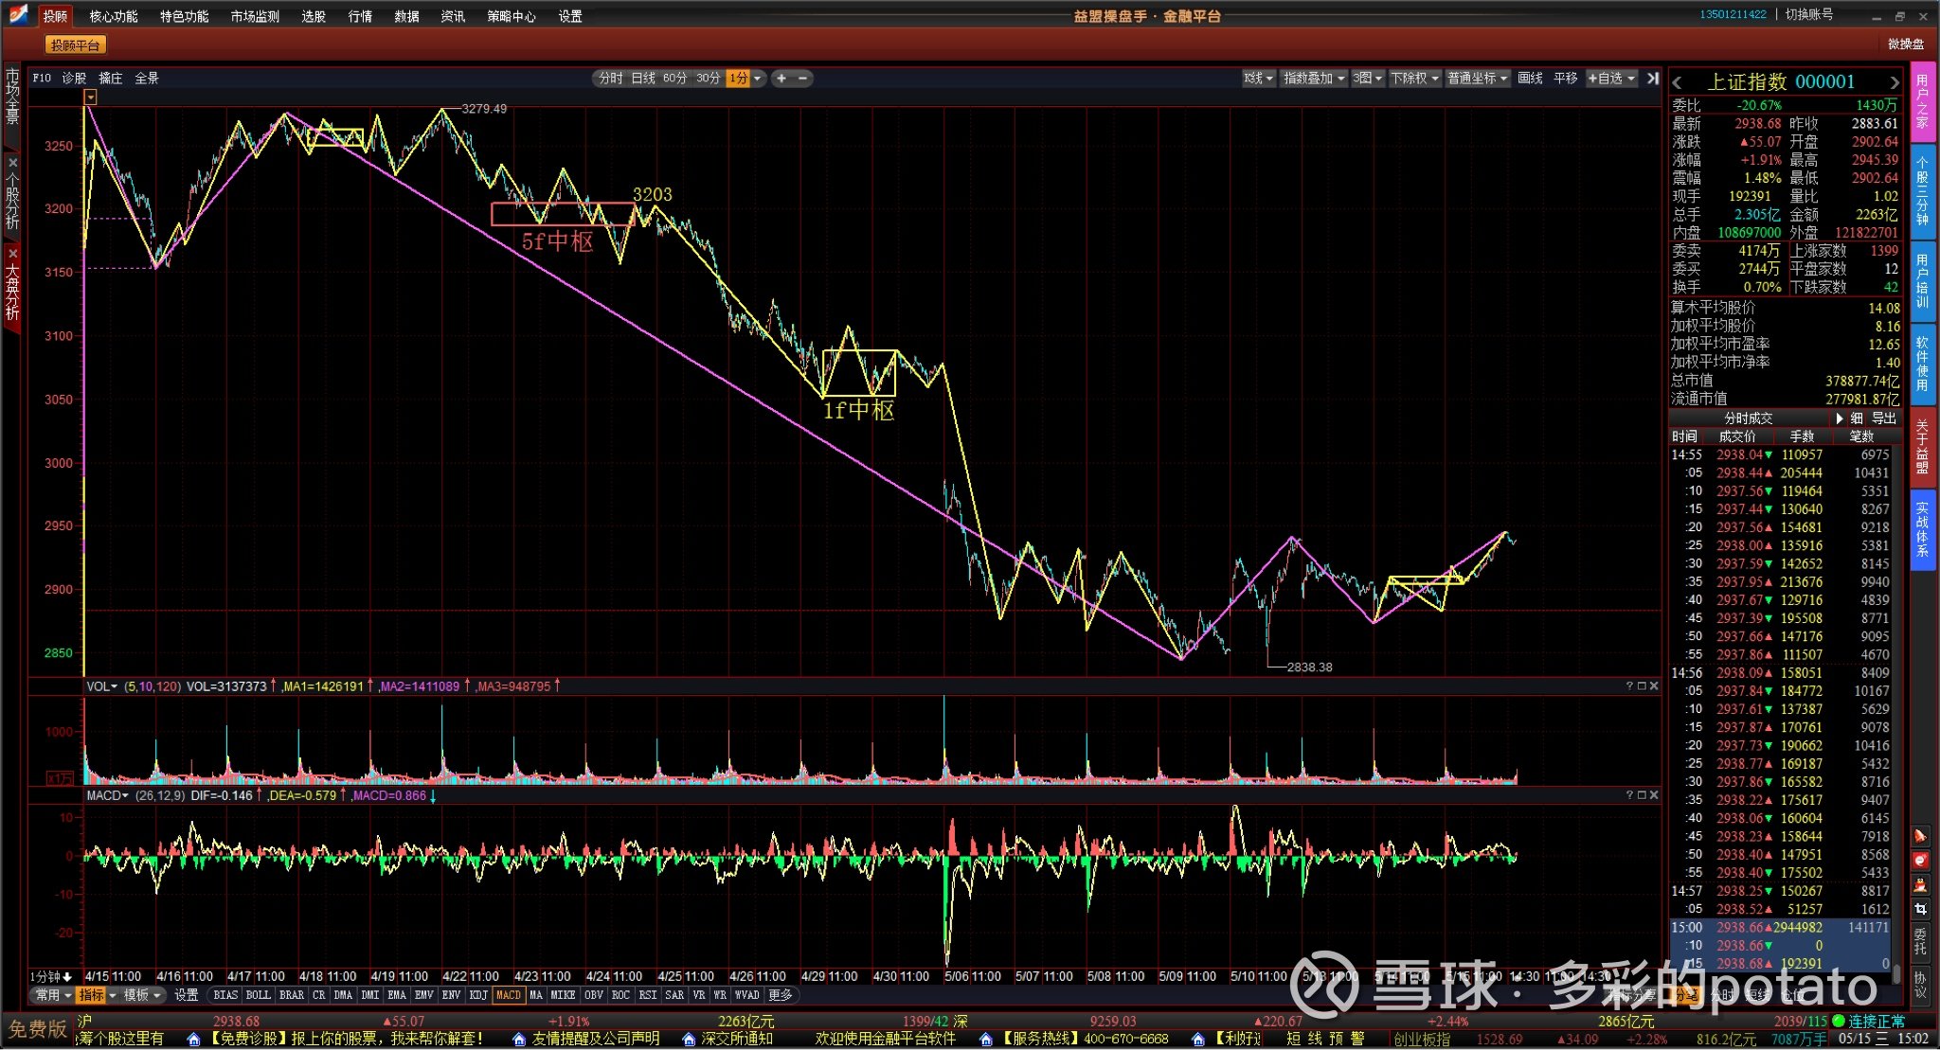Screen dimensions: 1940x1050
Task: Open the 策略中心 menu
Action: 512,16
